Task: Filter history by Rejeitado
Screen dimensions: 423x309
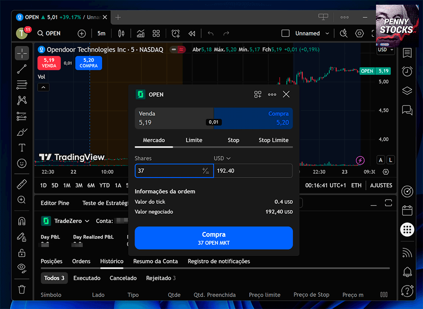Action: click(161, 278)
